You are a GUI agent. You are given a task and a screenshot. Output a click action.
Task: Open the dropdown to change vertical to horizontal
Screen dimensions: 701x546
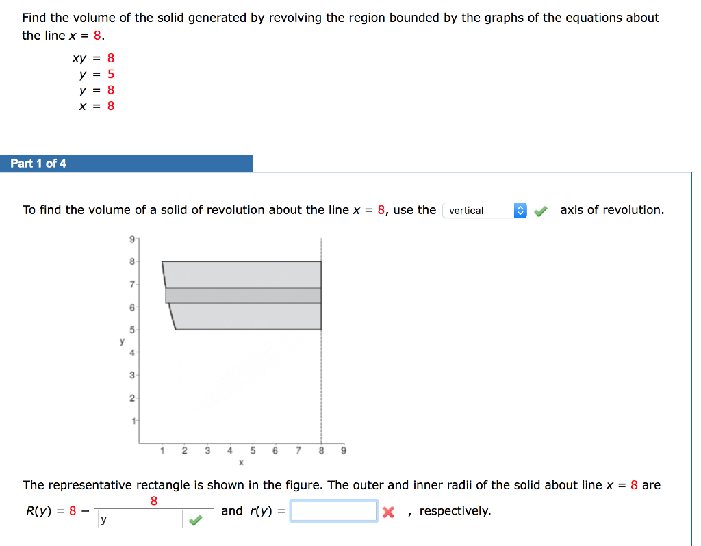coord(479,210)
